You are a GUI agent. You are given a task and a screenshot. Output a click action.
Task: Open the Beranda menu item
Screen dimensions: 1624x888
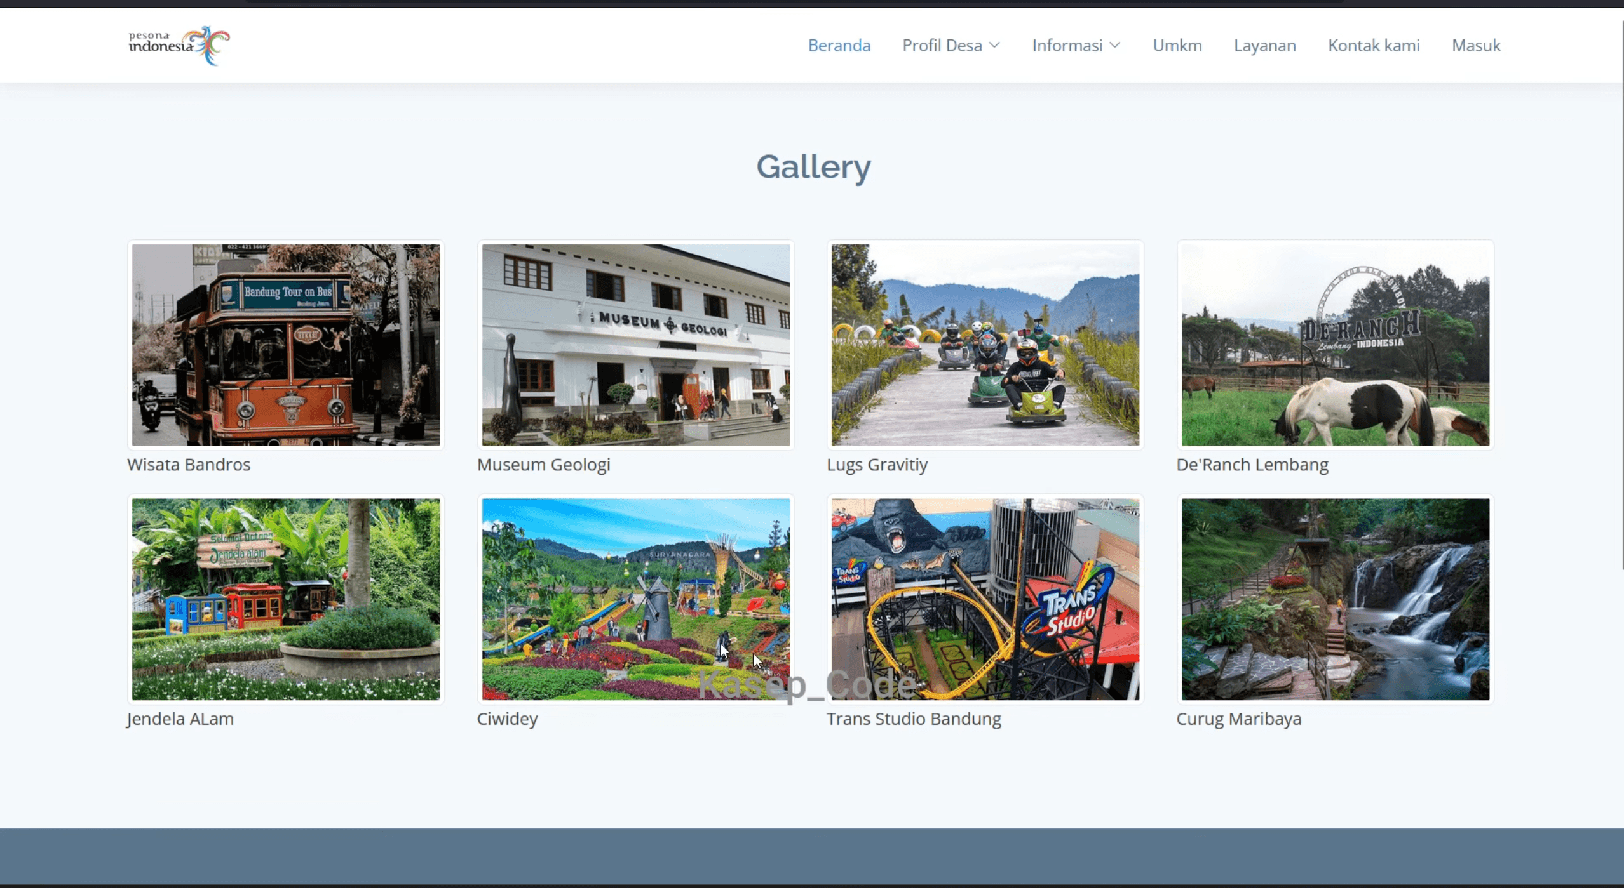coord(839,46)
